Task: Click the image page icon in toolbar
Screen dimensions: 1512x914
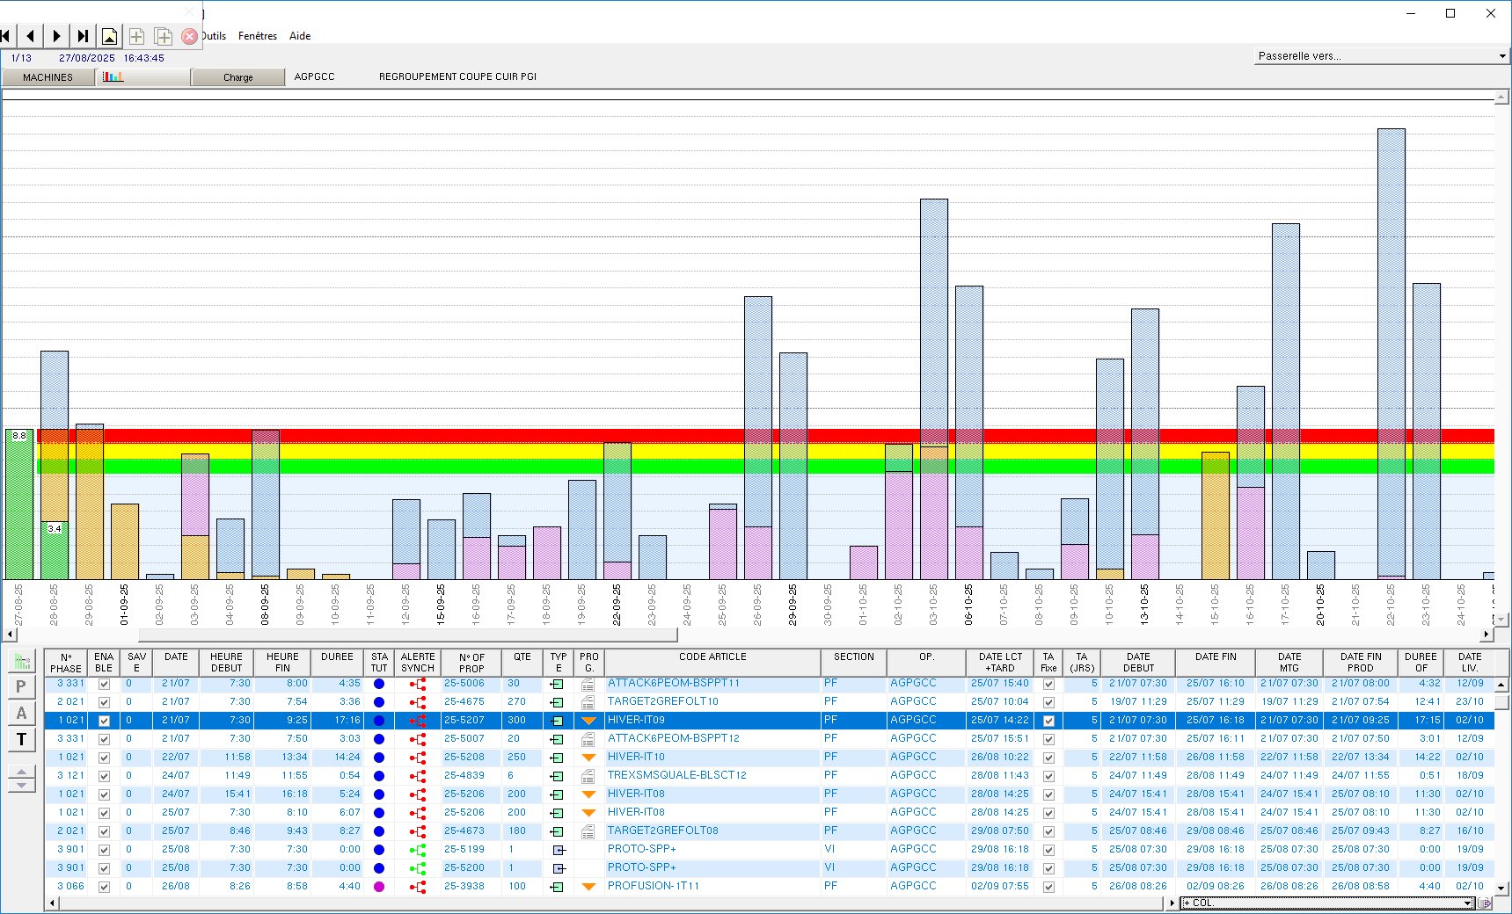Action: coord(109,36)
